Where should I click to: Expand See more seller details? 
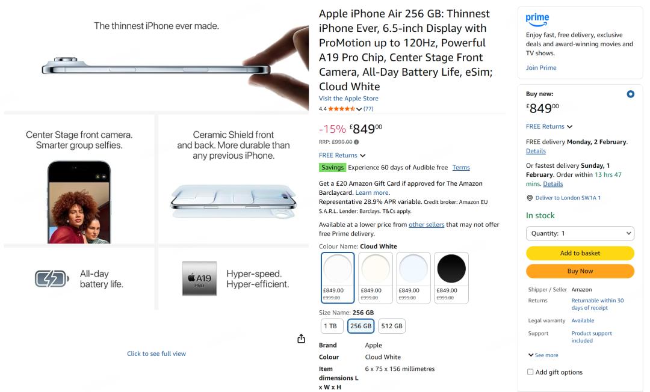(x=543, y=355)
